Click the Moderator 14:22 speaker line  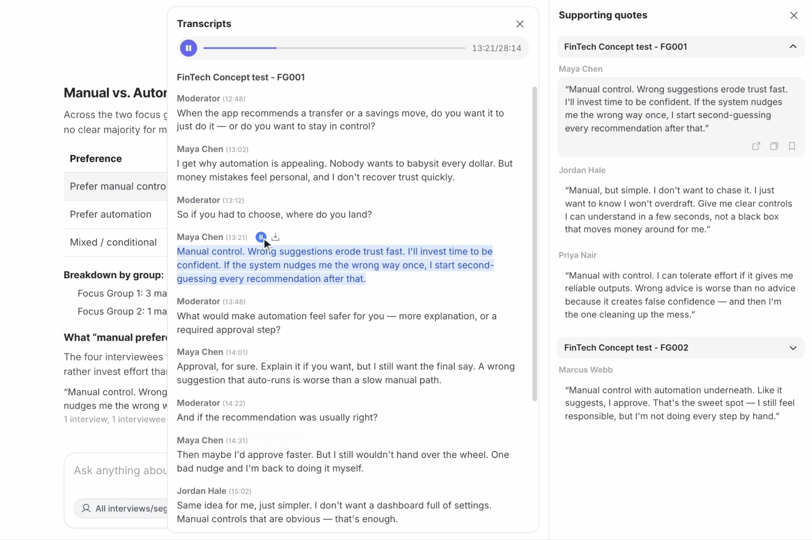(211, 403)
